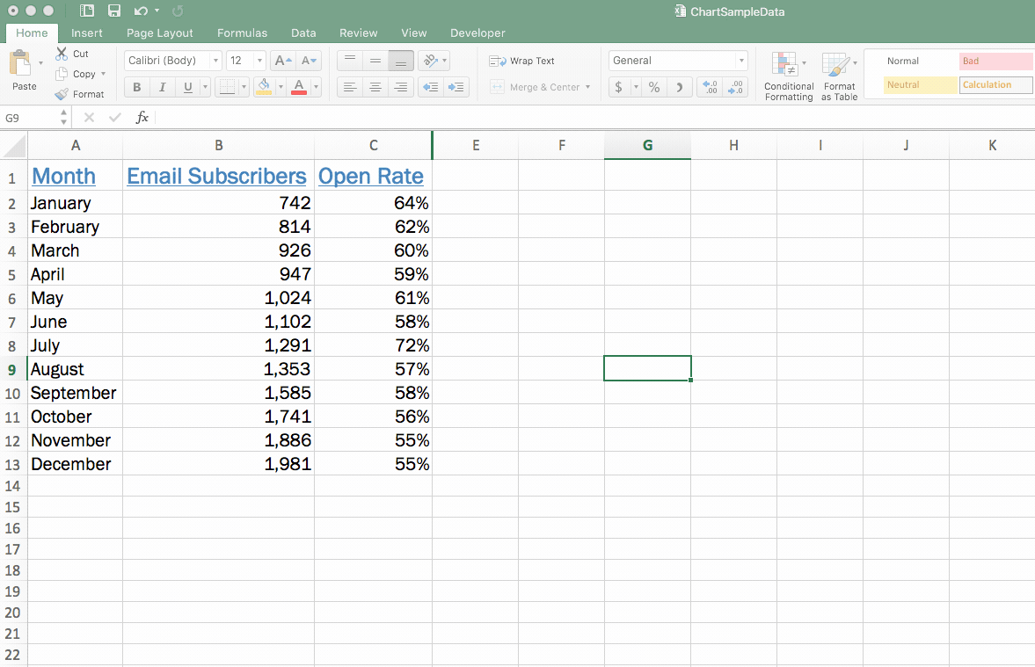
Task: Apply currency format with the dollar icon
Action: pyautogui.click(x=618, y=87)
